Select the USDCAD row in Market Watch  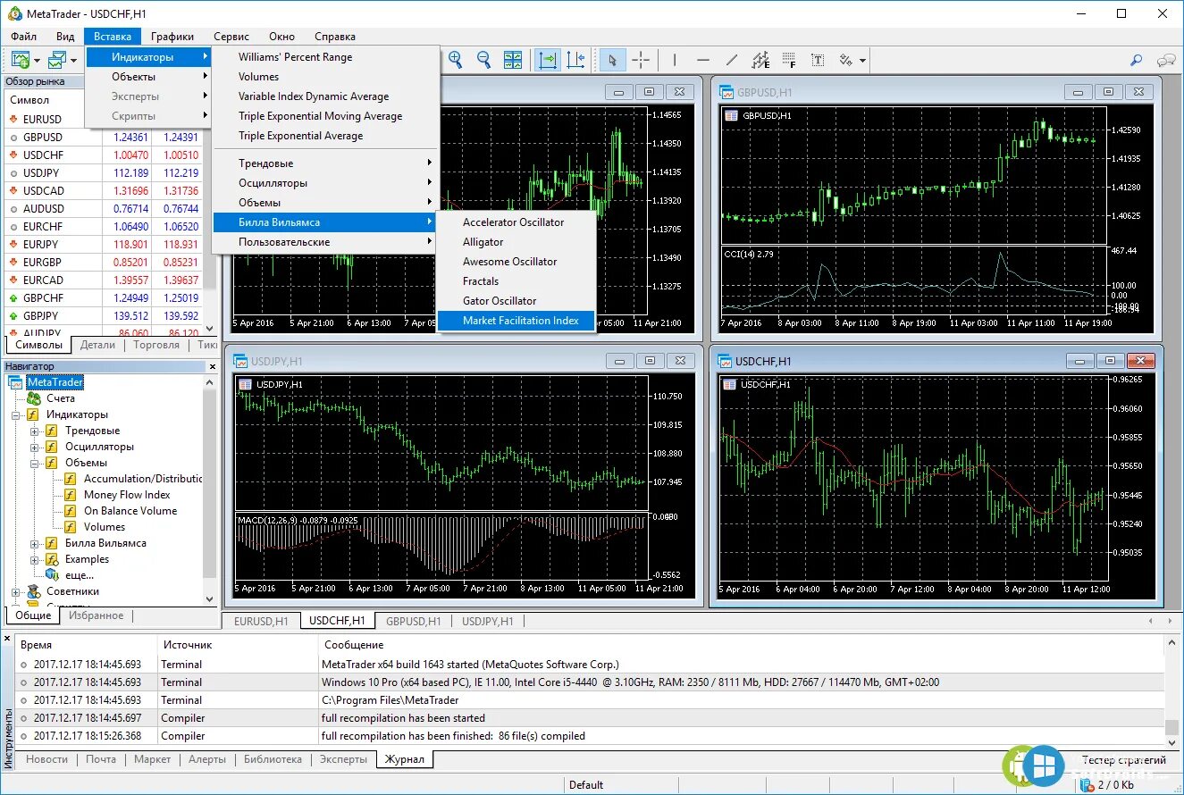click(x=103, y=190)
